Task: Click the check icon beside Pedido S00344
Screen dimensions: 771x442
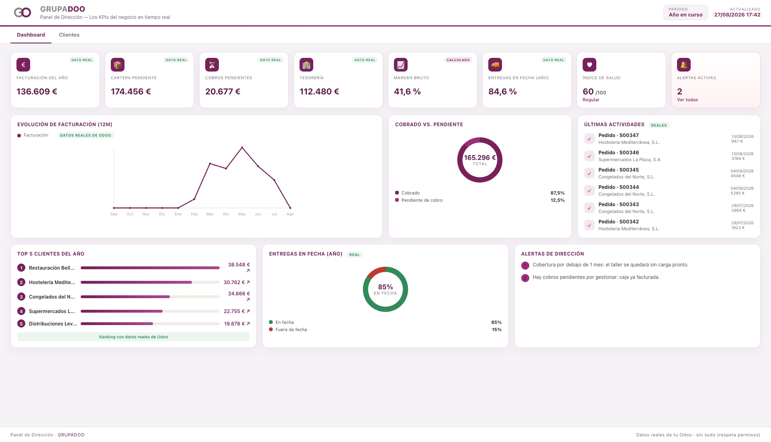Action: coord(589,190)
